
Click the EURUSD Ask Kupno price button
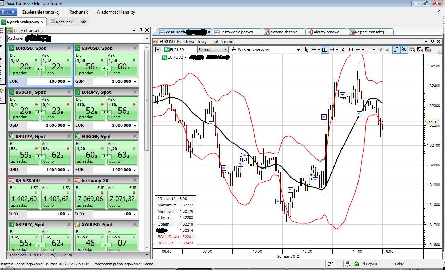click(x=56, y=64)
